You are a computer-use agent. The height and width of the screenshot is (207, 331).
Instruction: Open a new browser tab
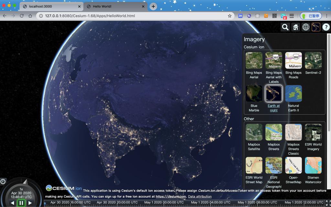153,6
